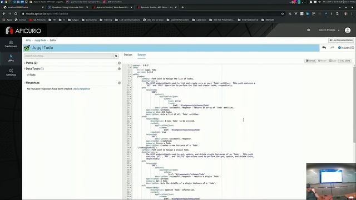Click the user avatar icon

(x=347, y=30)
